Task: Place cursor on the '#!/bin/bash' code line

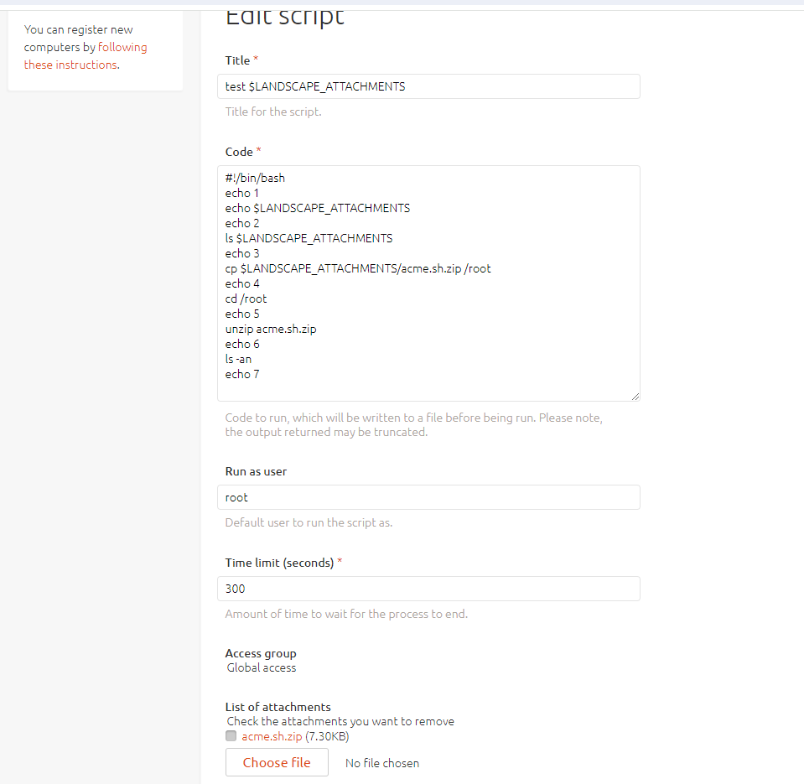Action: pos(255,178)
